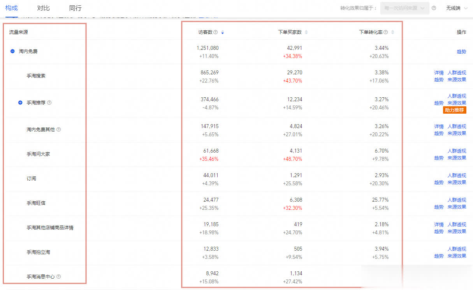This screenshot has width=473, height=290.
Task: Click help icon beside 手淘推荐
Action: [x=49, y=103]
